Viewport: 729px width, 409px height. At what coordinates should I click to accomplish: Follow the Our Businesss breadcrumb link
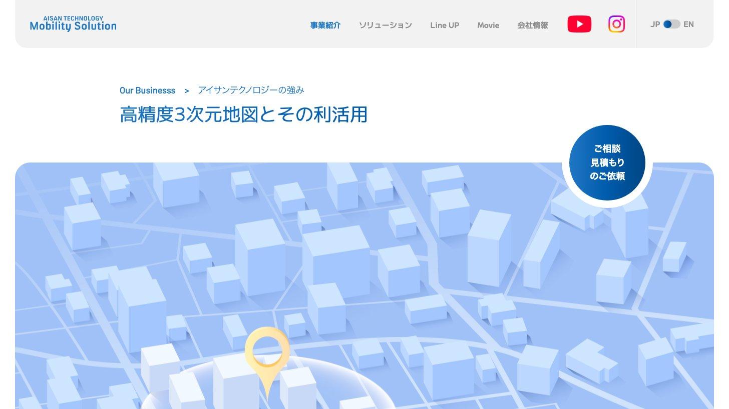click(x=147, y=90)
